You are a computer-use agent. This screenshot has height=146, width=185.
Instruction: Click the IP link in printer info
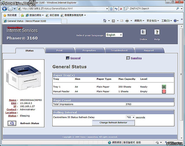coord(15,106)
